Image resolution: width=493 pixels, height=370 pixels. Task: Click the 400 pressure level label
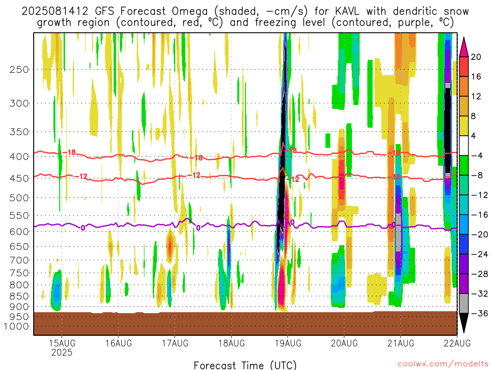(19, 157)
